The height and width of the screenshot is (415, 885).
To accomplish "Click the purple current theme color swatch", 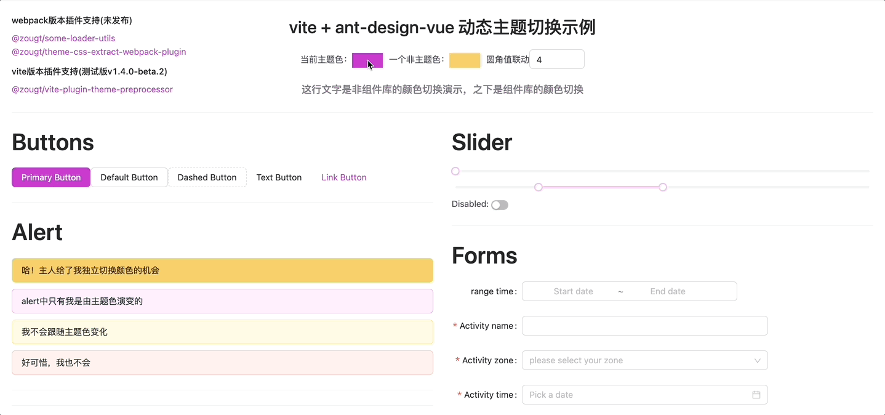I will pyautogui.click(x=367, y=60).
